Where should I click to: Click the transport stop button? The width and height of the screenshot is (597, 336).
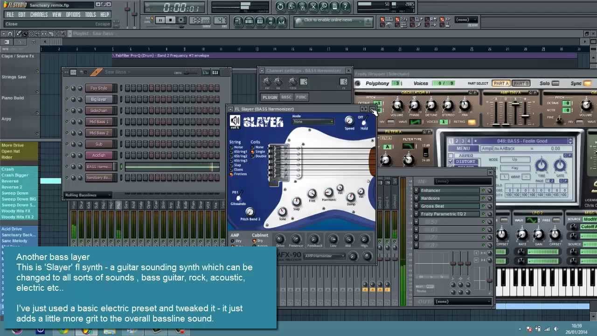[x=171, y=20]
